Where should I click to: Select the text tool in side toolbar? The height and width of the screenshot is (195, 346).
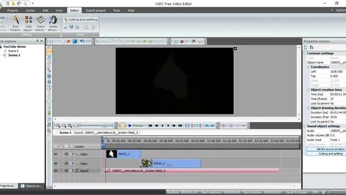[49, 88]
